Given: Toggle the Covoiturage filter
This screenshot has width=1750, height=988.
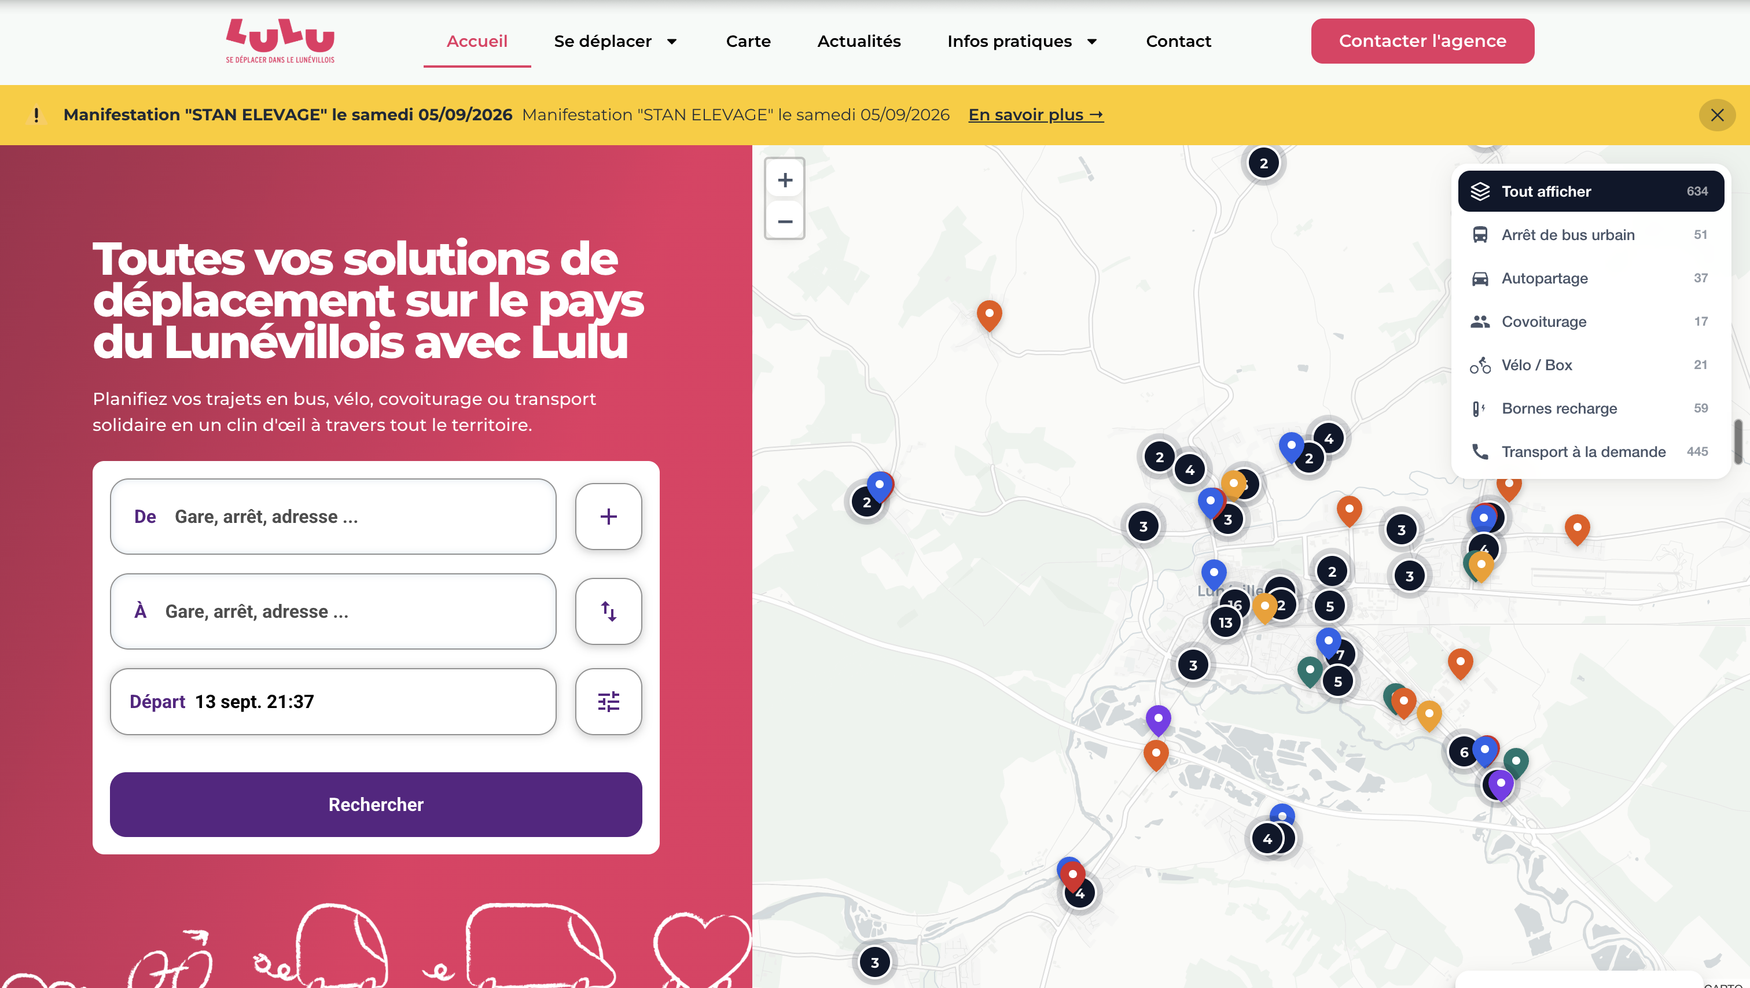Looking at the screenshot, I should 1590,321.
